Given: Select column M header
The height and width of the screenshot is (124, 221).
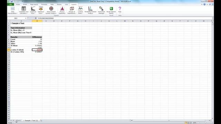Looking at the screenshot, I should [x=125, y=21].
